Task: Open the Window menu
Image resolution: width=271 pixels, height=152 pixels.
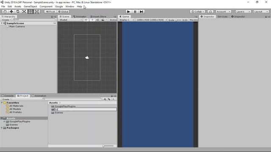Action: 70,7
